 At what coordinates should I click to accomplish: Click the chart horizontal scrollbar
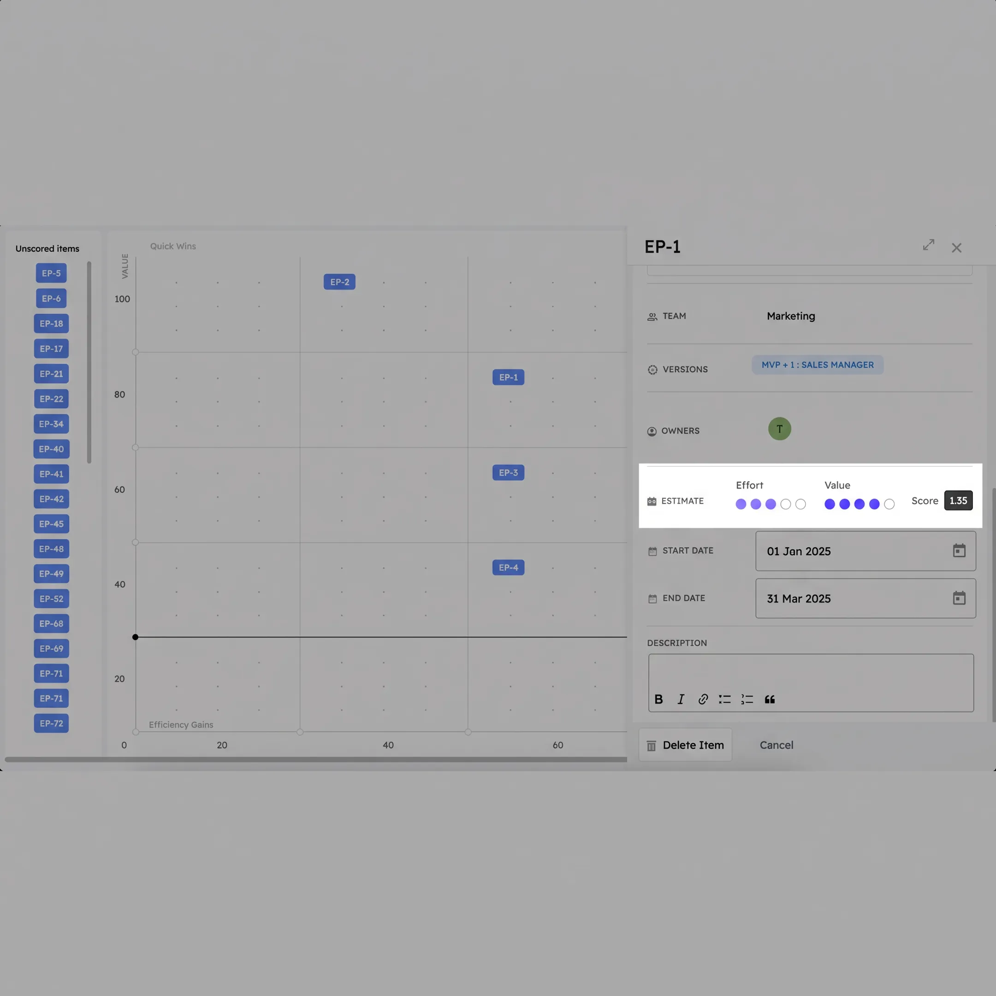(315, 759)
